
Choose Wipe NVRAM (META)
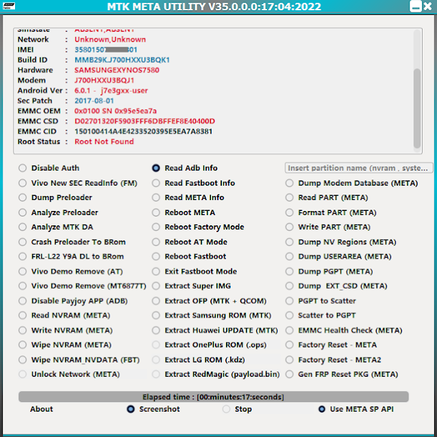coord(23,345)
